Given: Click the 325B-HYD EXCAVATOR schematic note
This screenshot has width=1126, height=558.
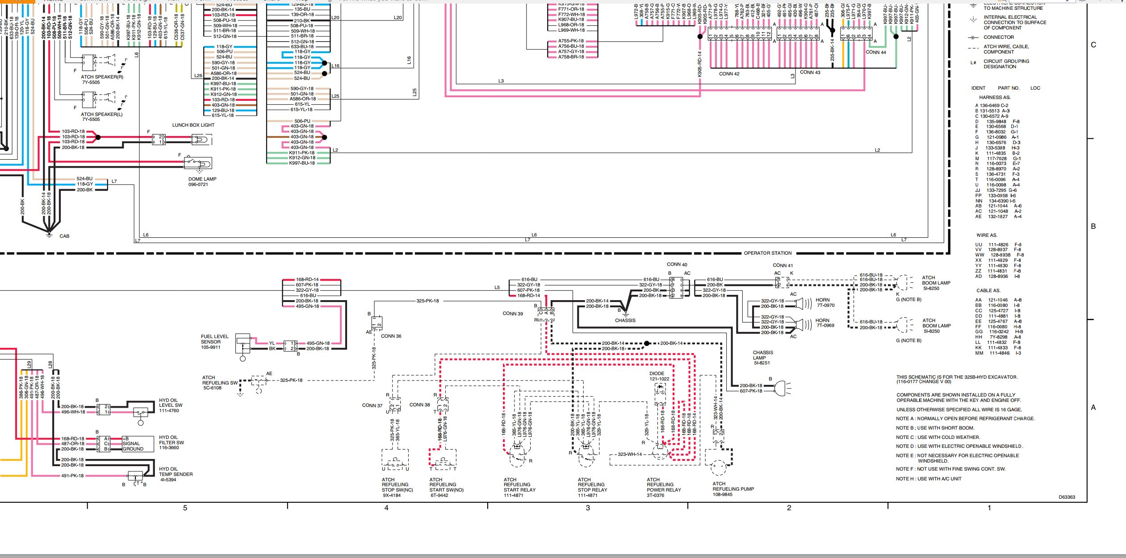Looking at the screenshot, I should pyautogui.click(x=957, y=379).
